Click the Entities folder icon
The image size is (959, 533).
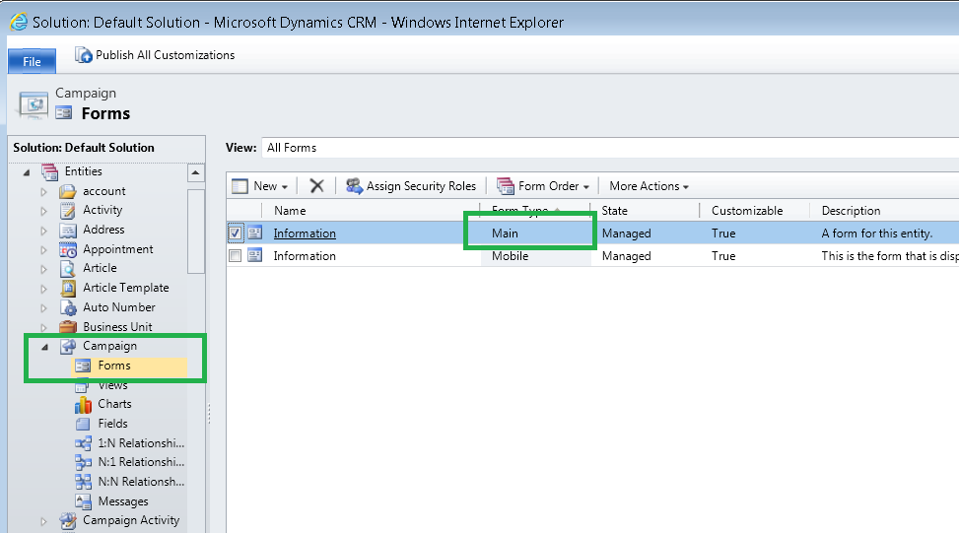tap(50, 171)
